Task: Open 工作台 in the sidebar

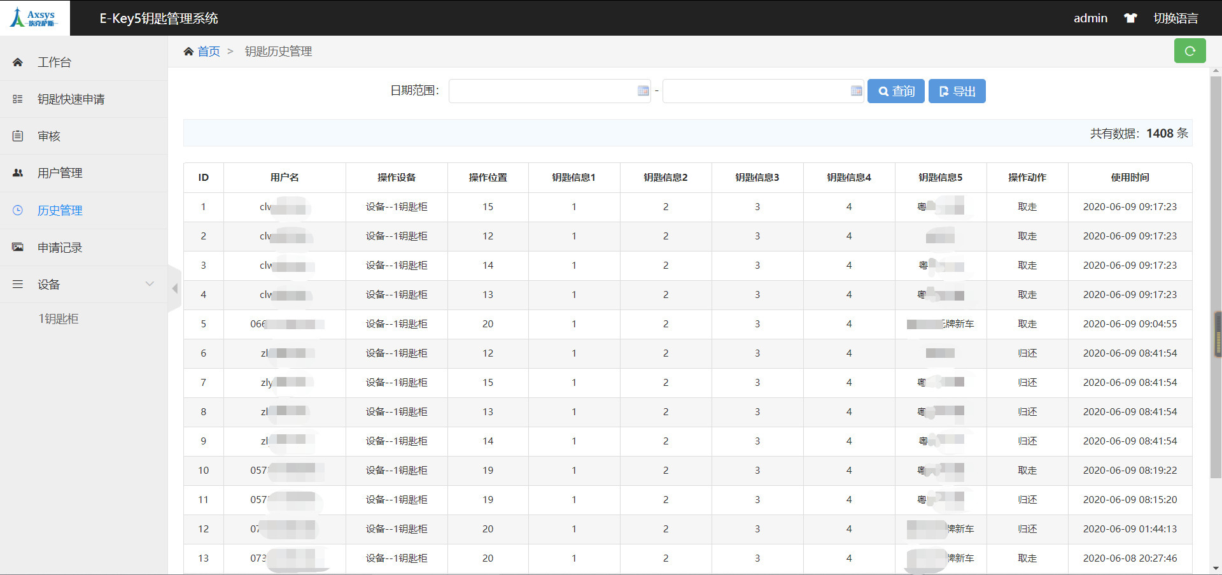Action: click(x=54, y=62)
